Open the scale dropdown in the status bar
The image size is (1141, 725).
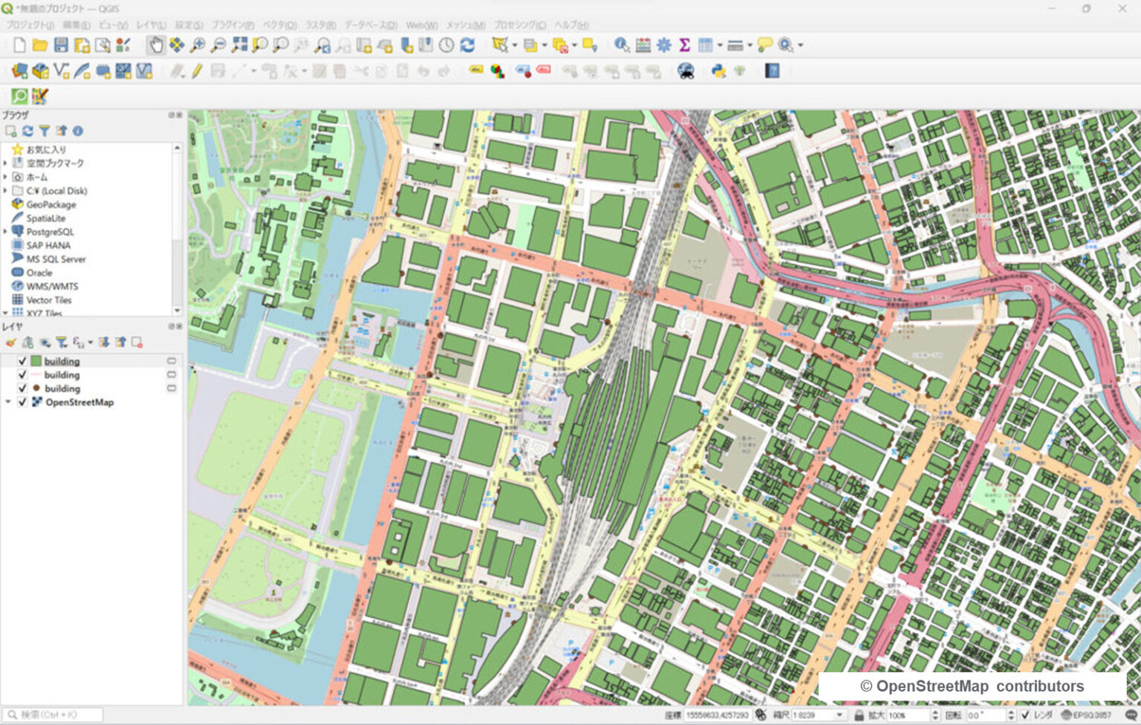(x=839, y=716)
